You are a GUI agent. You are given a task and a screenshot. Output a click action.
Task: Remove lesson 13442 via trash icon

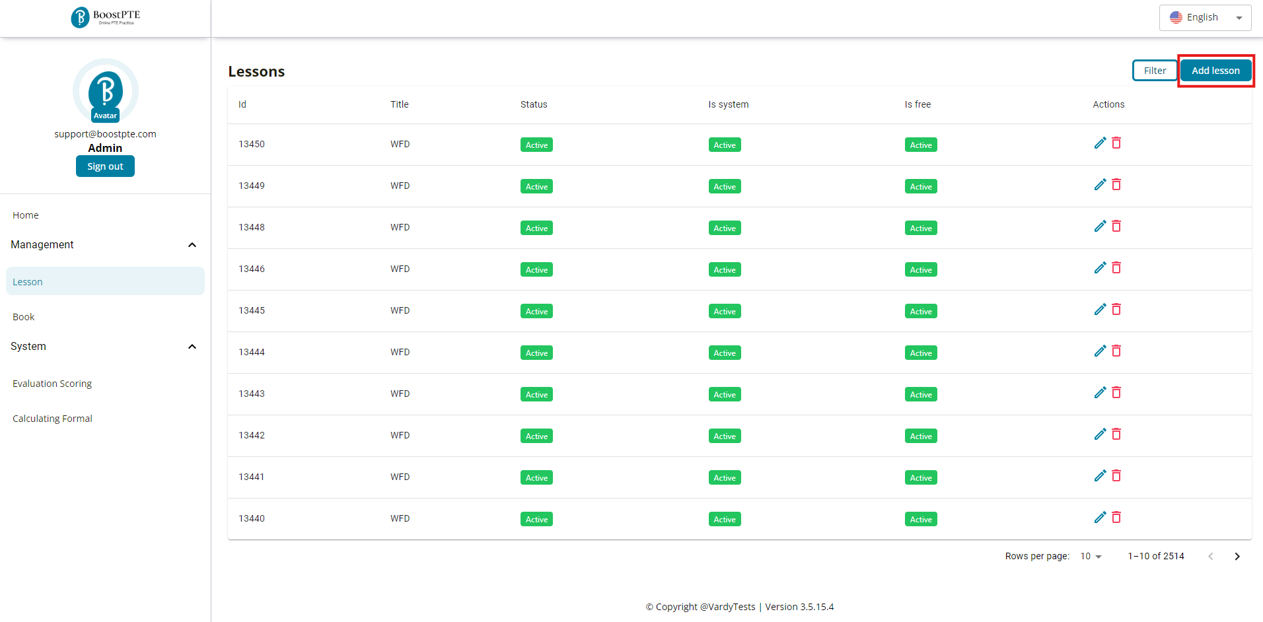[x=1116, y=434]
